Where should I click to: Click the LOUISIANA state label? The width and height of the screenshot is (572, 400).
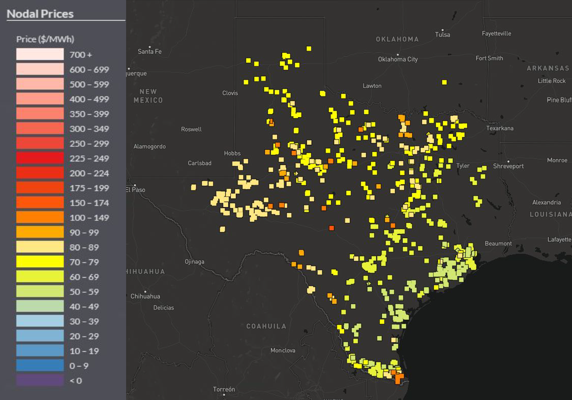(x=551, y=214)
